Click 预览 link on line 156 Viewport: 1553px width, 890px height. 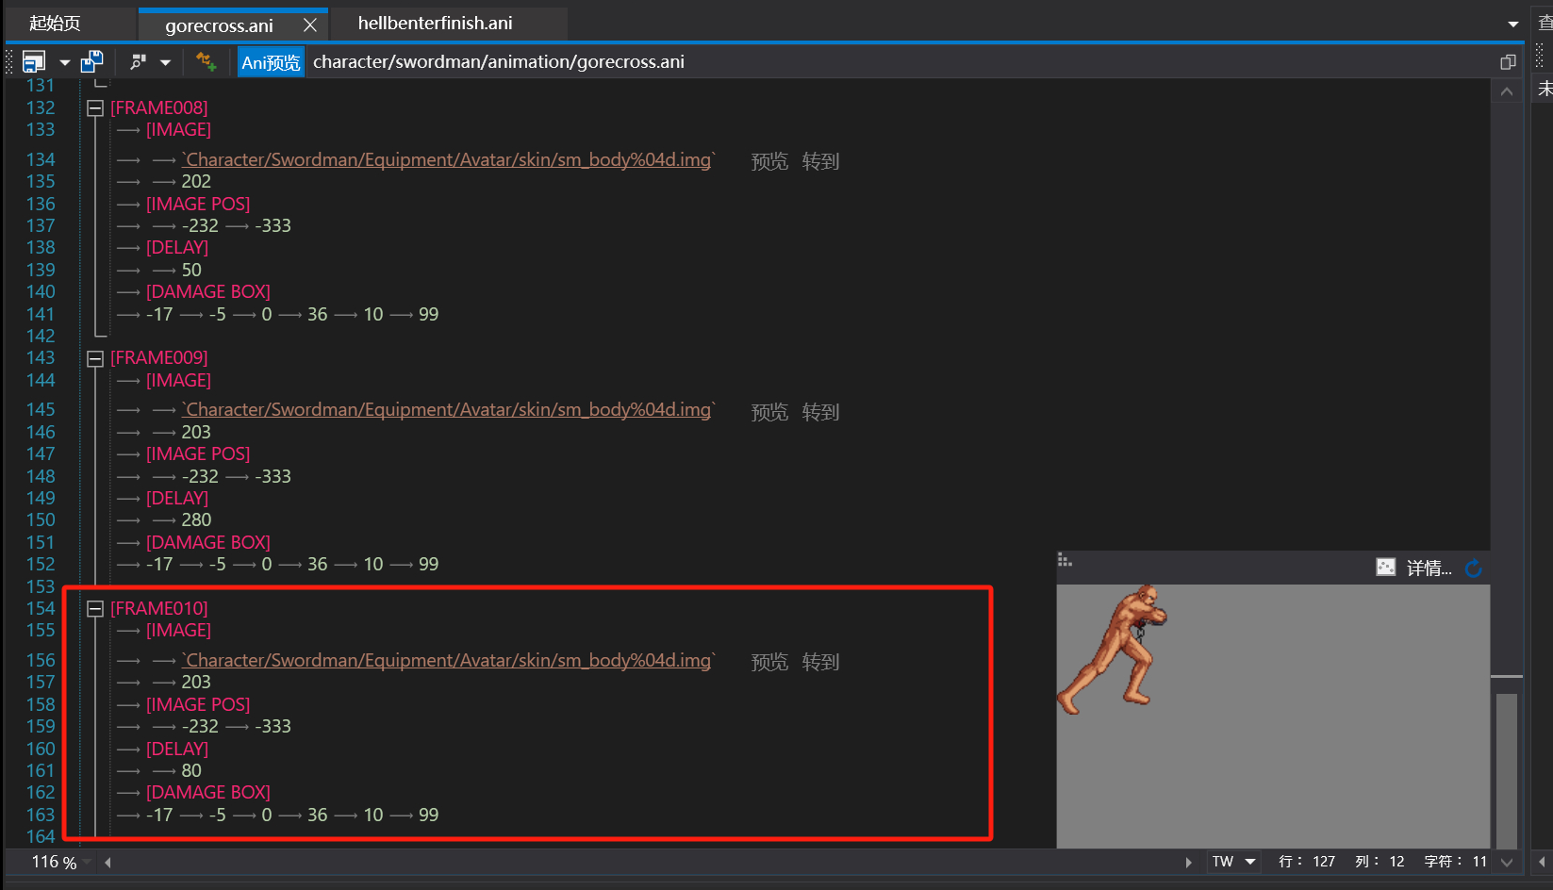(768, 663)
